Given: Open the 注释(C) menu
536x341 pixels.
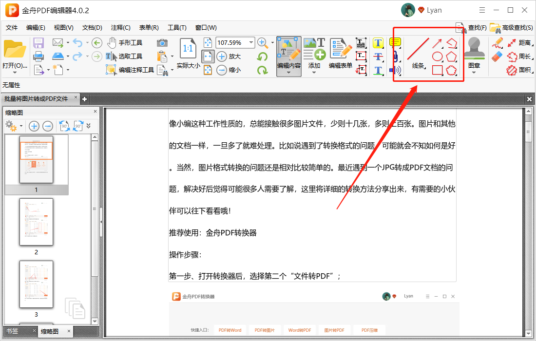Looking at the screenshot, I should (120, 28).
